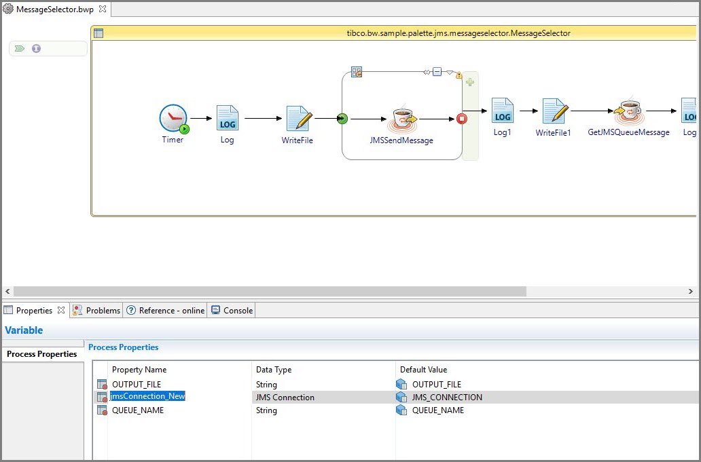
Task: Select the QUEUE_NAME property name
Action: (138, 410)
